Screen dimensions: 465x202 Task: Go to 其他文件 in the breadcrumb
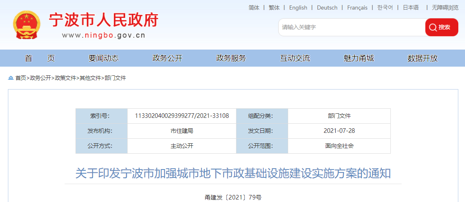click(90, 78)
